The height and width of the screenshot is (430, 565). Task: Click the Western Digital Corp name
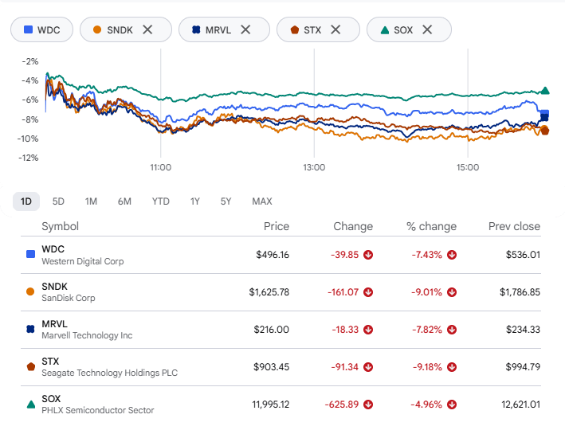83,261
